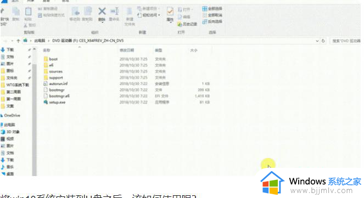Viewport: 364px width, 198px height.
Task: Select 此电脑 (This PC) in navigation pane
Action: pyautogui.click(x=8, y=125)
